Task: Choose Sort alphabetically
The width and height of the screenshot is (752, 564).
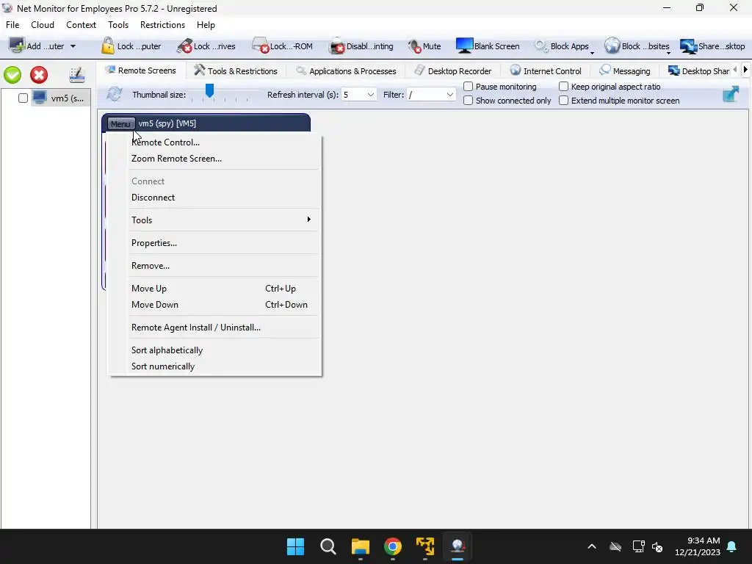Action: click(x=214, y=350)
